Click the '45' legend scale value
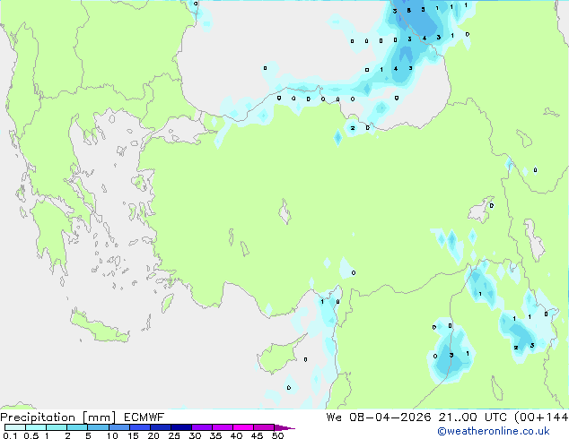This screenshot has width=569, height=439. (257, 435)
